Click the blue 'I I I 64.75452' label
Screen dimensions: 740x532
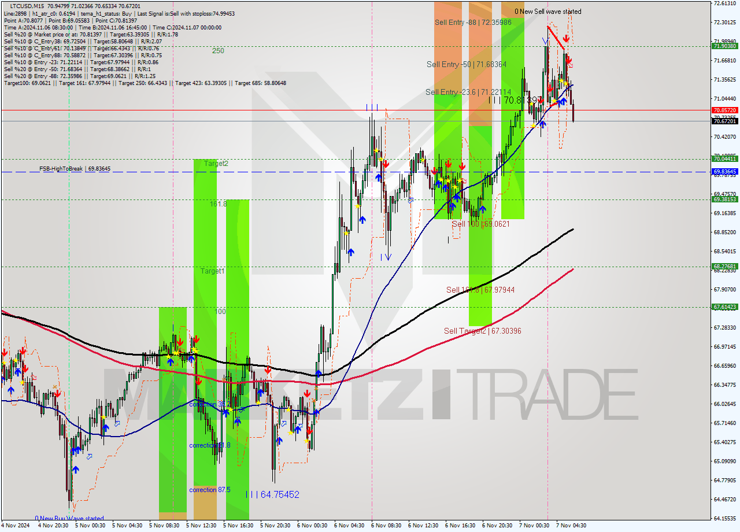(273, 494)
